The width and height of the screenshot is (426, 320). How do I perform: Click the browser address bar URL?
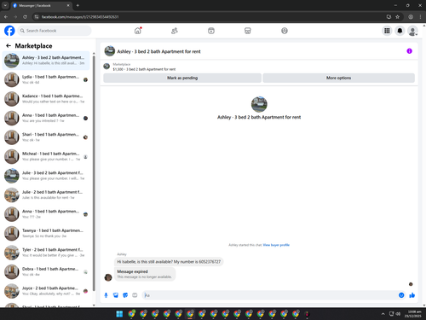[x=80, y=17]
